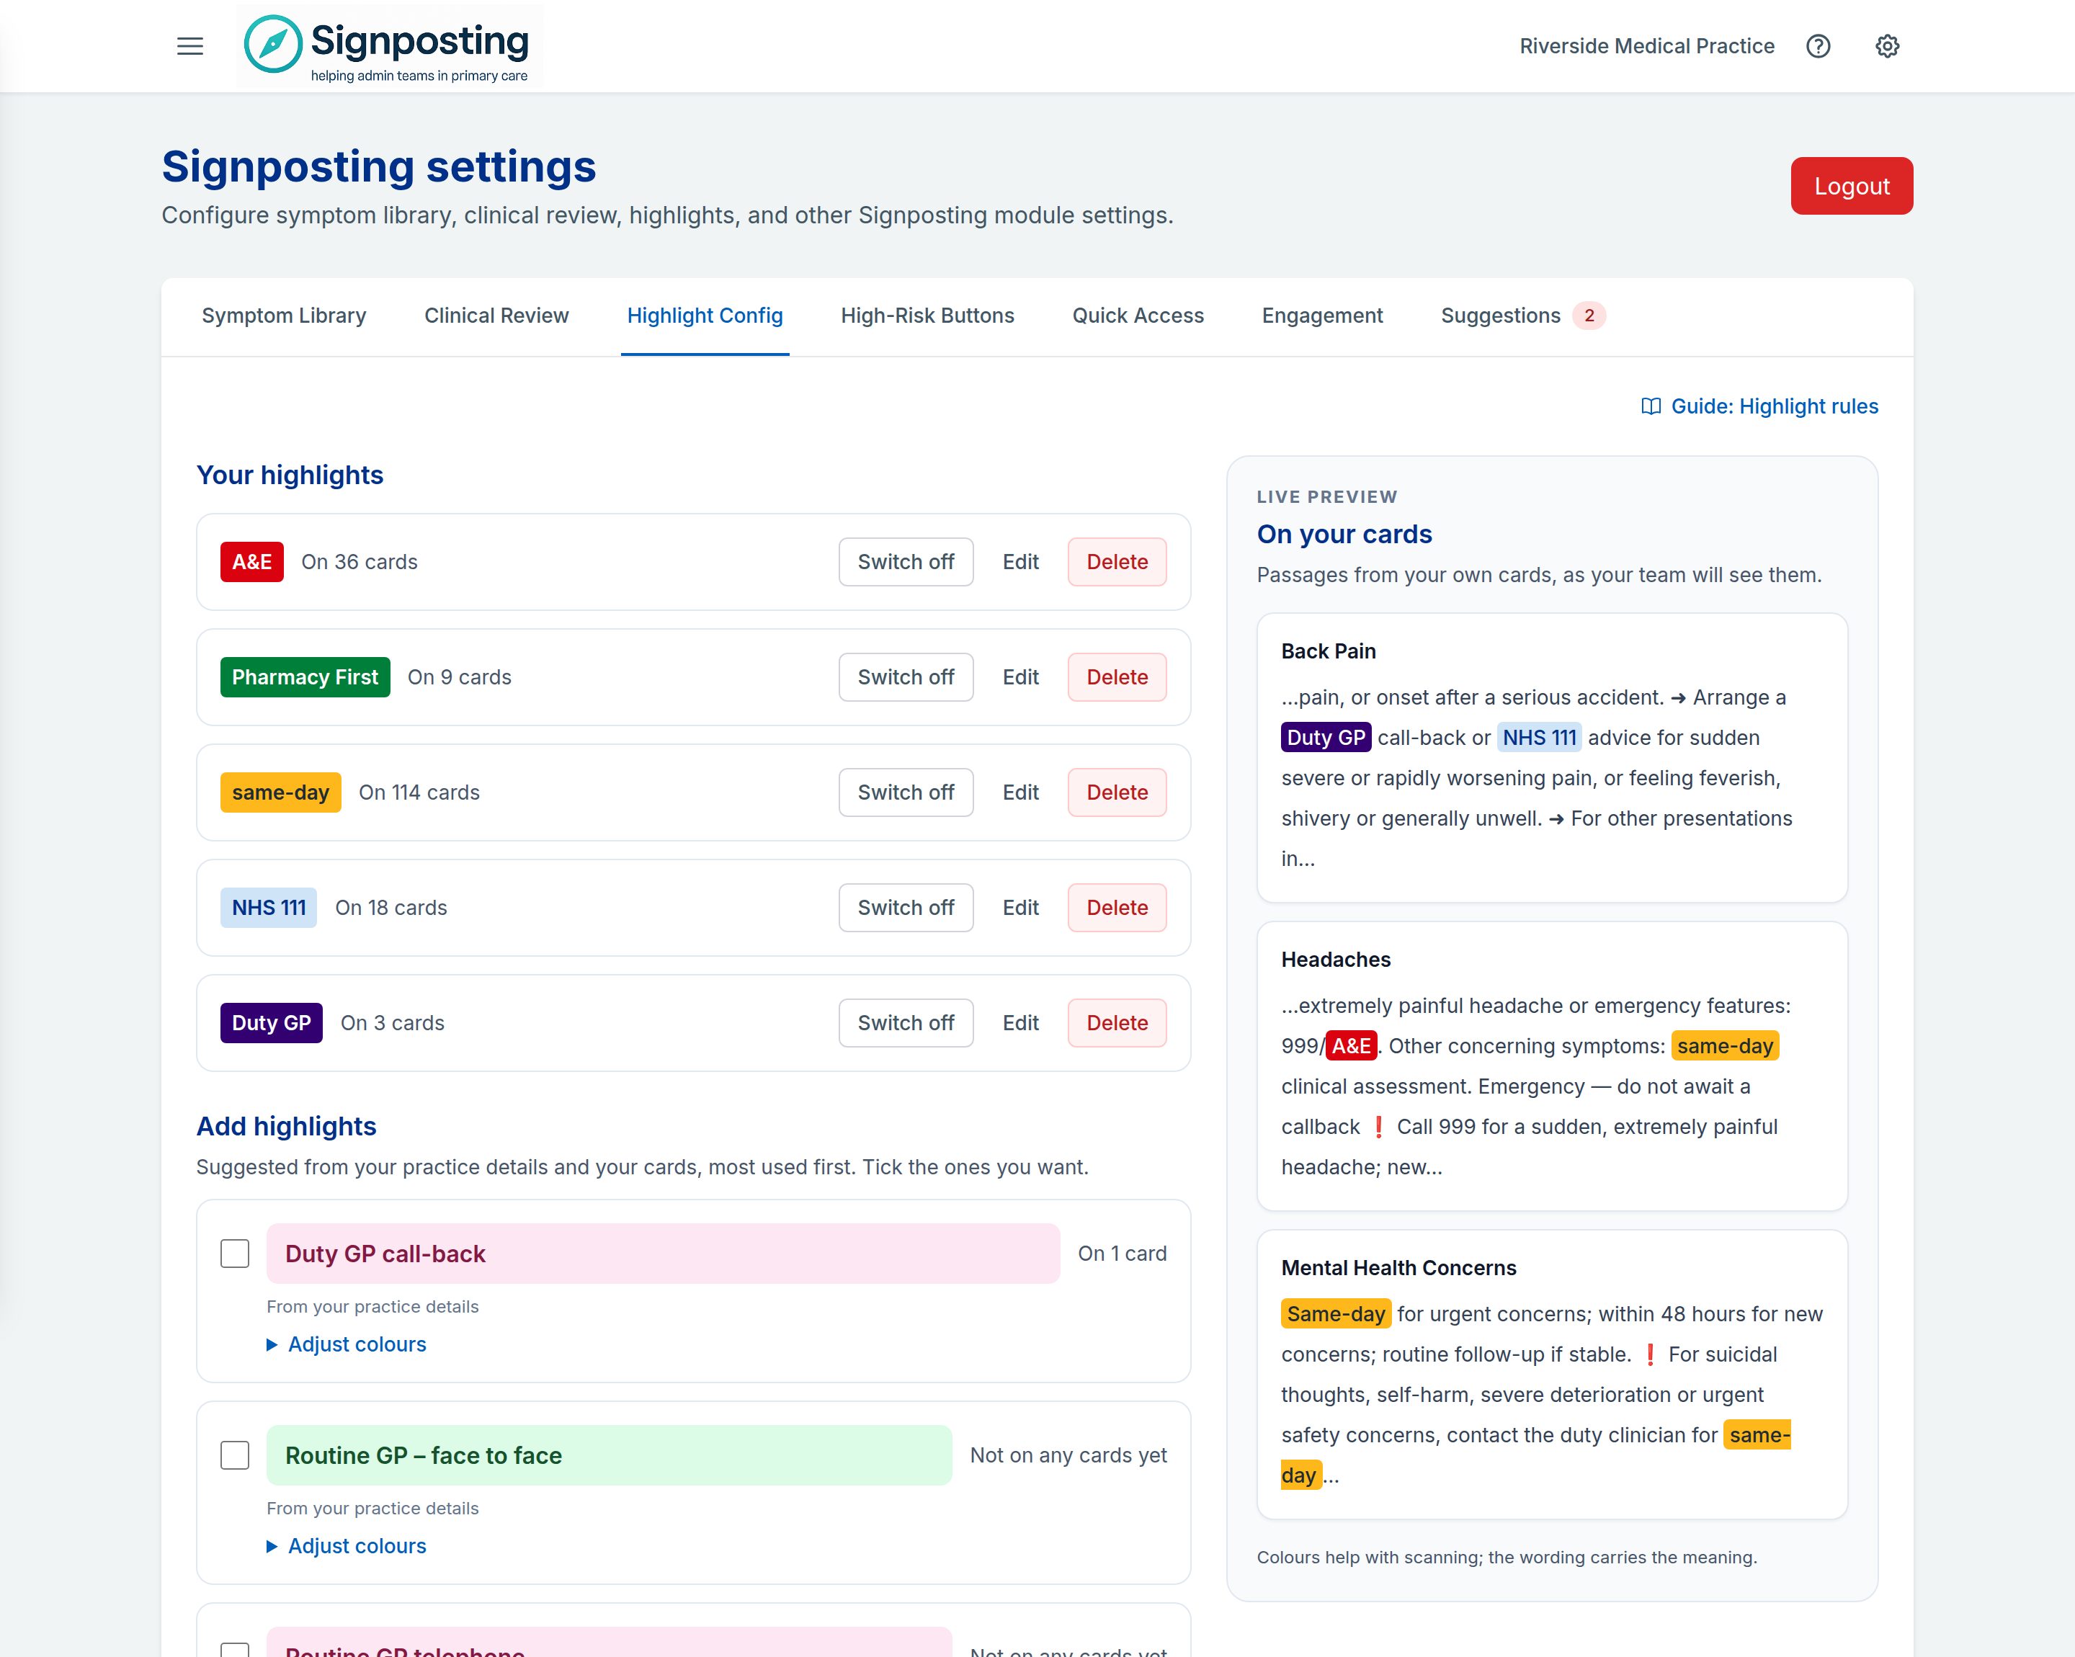Switch to the Symptom Library tab
2075x1657 pixels.
(284, 316)
